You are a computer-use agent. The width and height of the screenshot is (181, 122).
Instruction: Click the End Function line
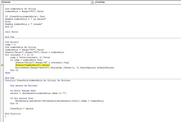click(13, 114)
